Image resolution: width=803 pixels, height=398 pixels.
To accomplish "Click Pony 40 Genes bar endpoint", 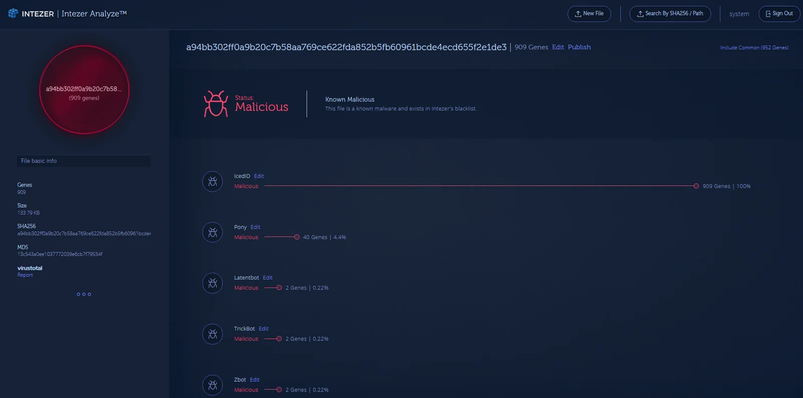I will pyautogui.click(x=297, y=237).
